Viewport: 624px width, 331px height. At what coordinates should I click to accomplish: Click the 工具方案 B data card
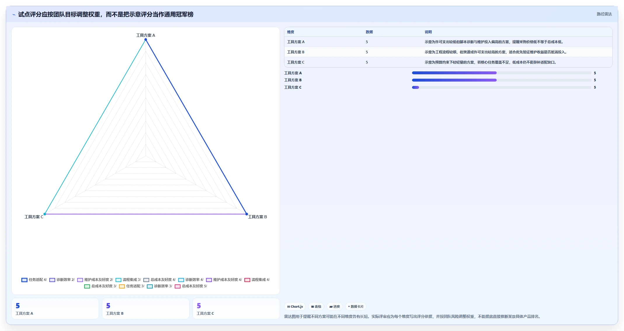pyautogui.click(x=146, y=309)
